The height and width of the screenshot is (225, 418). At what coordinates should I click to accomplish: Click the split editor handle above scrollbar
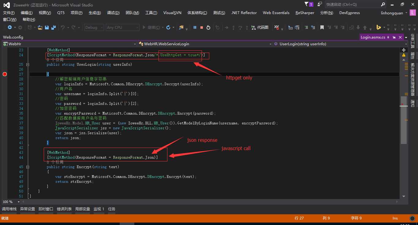coord(404,50)
